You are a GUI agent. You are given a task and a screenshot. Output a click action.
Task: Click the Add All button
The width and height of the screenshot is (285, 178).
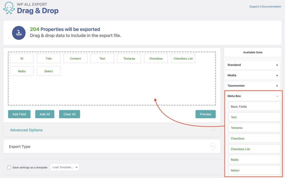(x=45, y=114)
